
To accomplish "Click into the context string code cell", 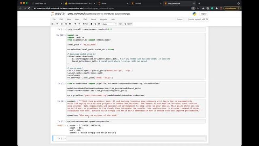I will (136, 108).
